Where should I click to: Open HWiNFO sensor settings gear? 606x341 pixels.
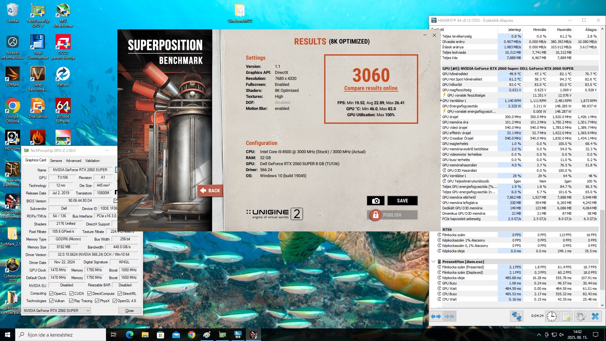(x=580, y=316)
